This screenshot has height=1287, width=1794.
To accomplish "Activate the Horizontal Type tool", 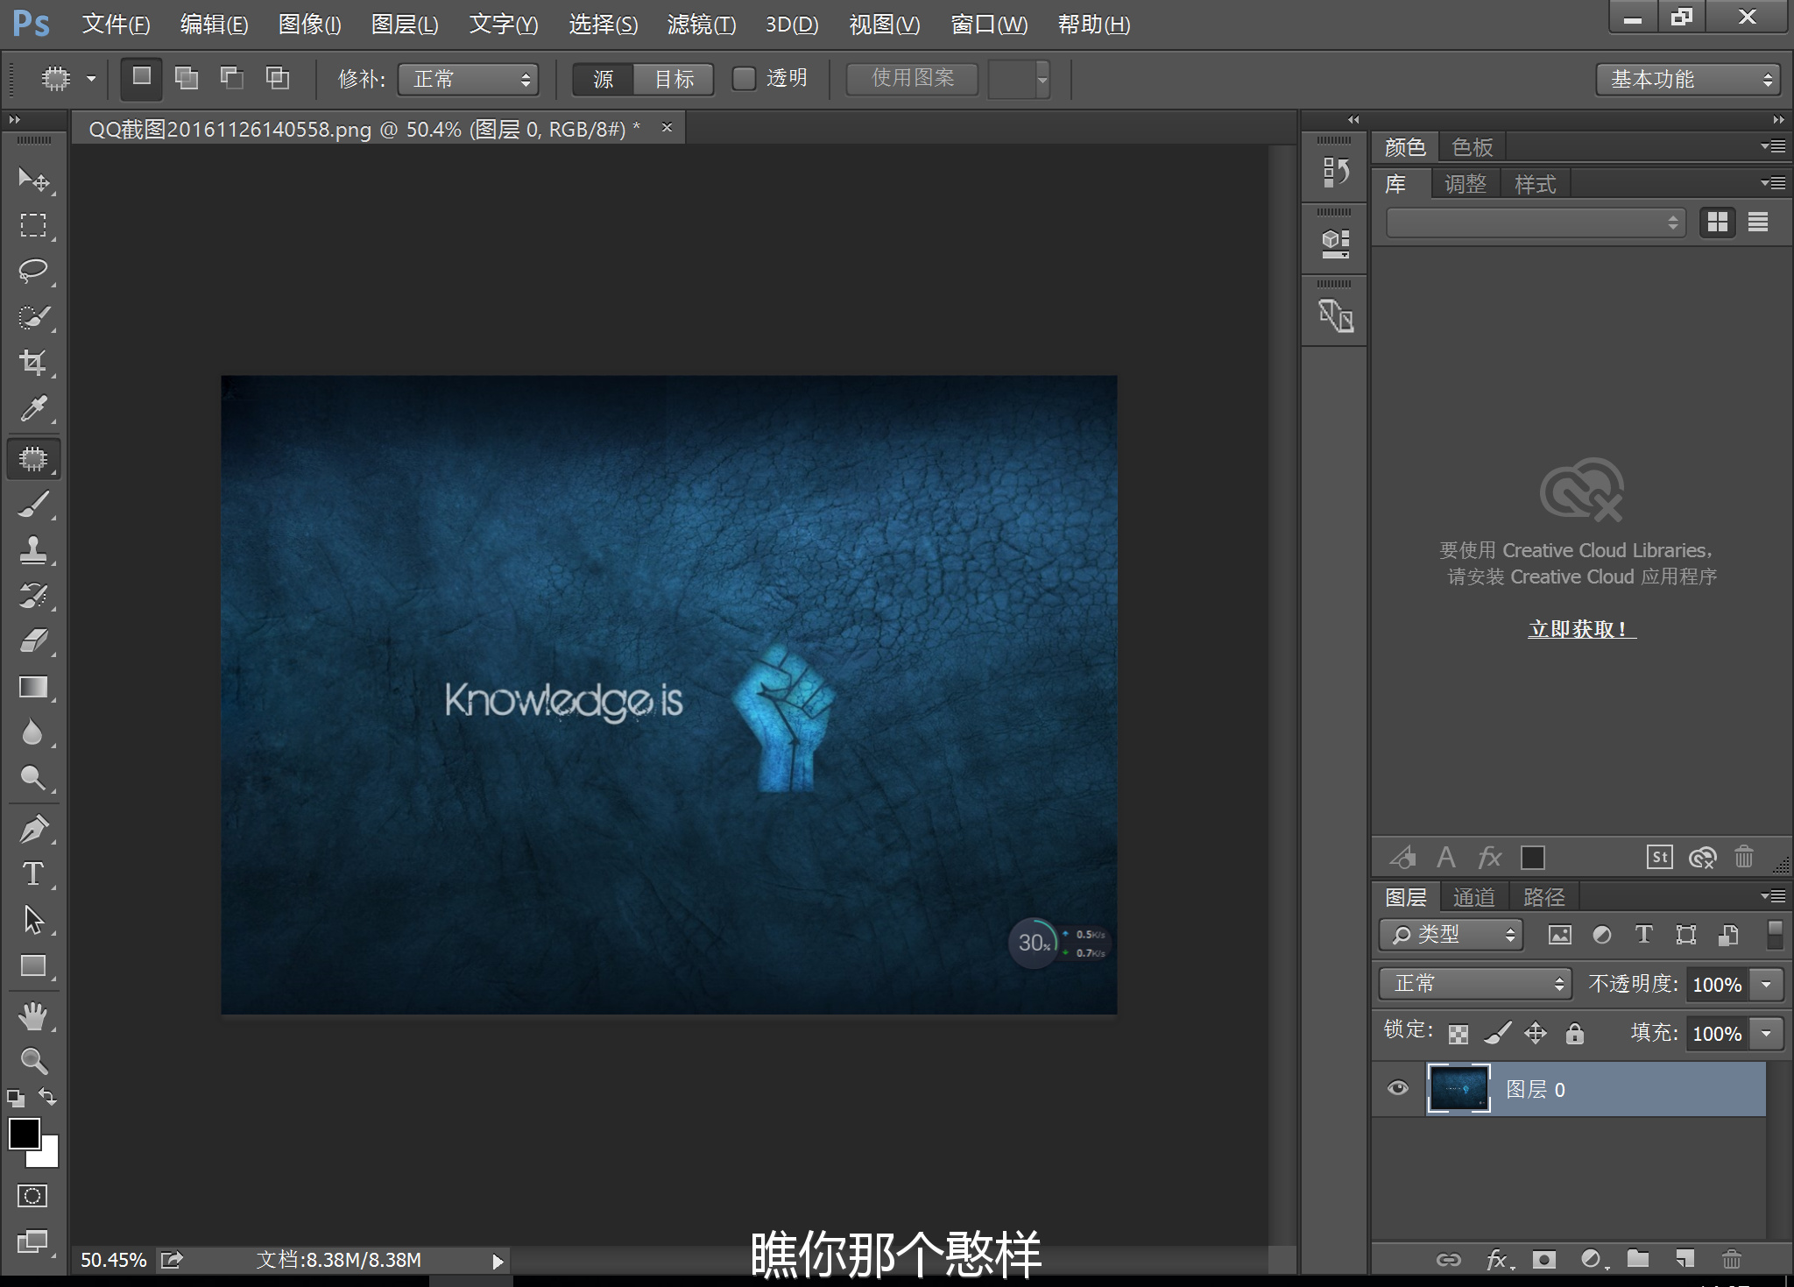I will (x=33, y=873).
